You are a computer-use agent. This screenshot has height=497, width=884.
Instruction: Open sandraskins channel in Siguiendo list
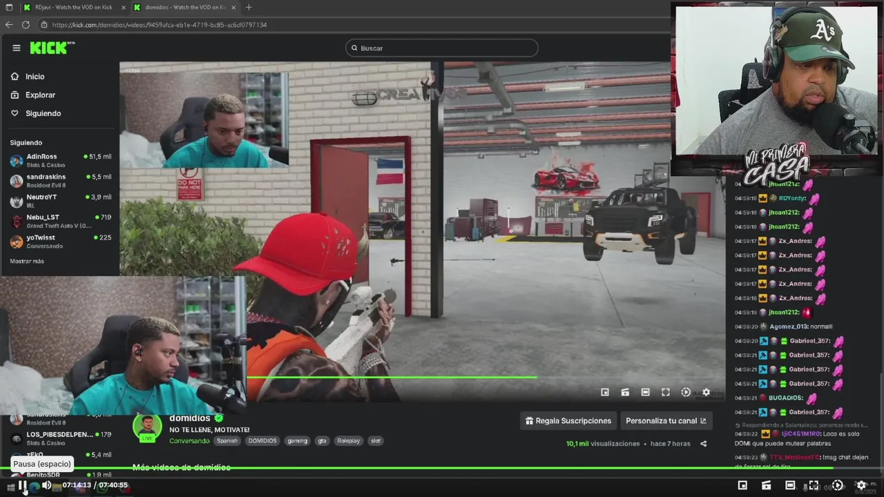pyautogui.click(x=60, y=180)
